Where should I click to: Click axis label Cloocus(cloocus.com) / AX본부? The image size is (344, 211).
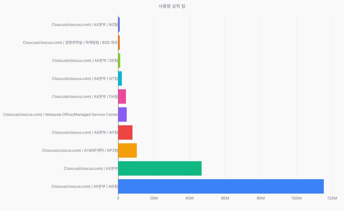click(x=91, y=168)
